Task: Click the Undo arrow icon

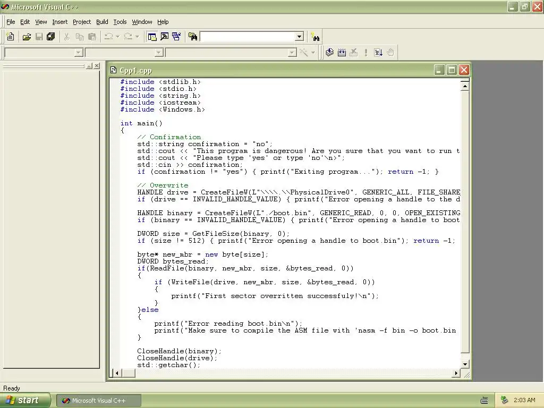Action: [x=108, y=37]
